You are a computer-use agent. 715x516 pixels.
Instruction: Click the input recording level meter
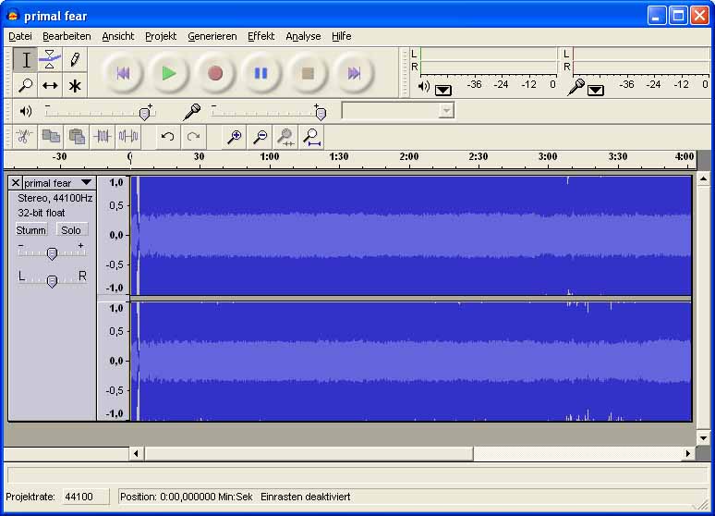641,61
